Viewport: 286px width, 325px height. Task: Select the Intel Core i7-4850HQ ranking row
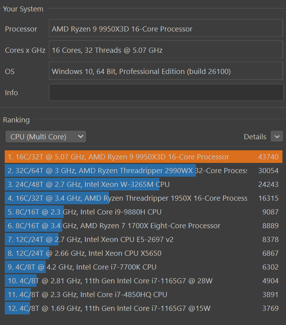(144, 295)
